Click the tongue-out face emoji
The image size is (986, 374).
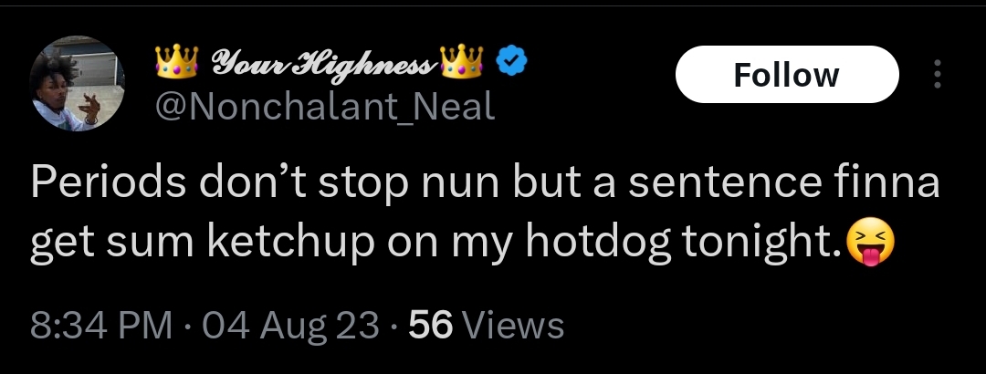[870, 244]
